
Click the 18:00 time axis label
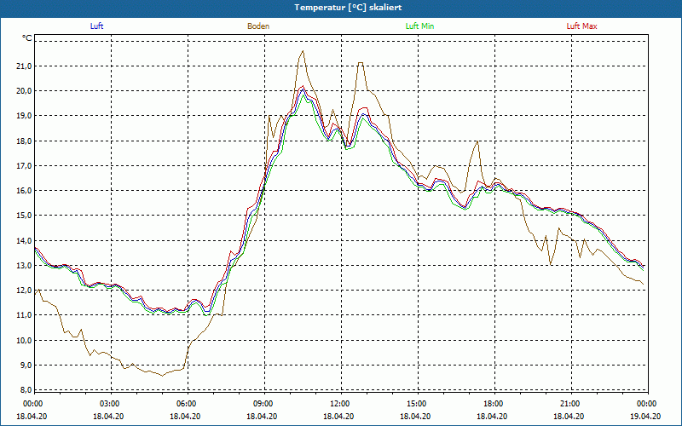pos(495,404)
